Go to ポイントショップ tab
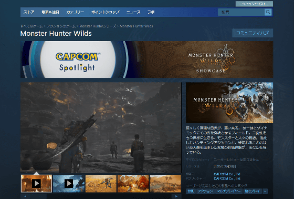The image size is (294, 199). pyautogui.click(x=106, y=12)
